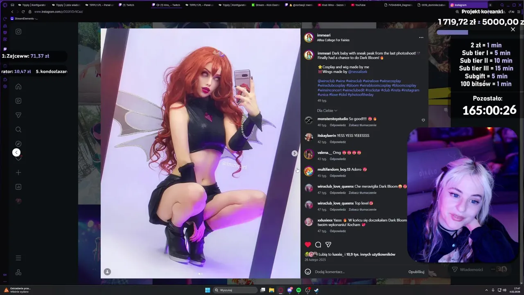Open the More hamburger menu in sidebar
The width and height of the screenshot is (524, 295).
[x=18, y=258]
